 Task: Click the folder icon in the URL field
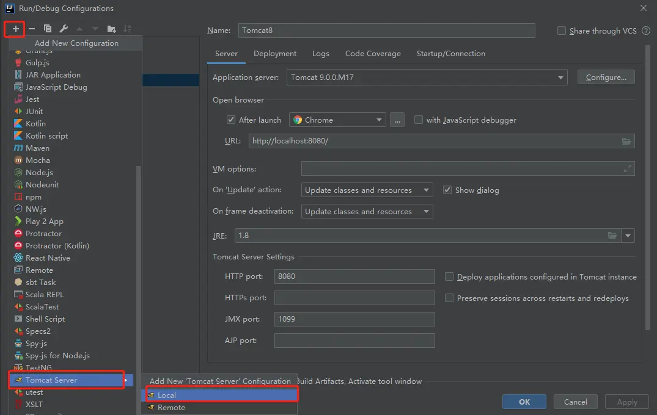tap(626, 141)
